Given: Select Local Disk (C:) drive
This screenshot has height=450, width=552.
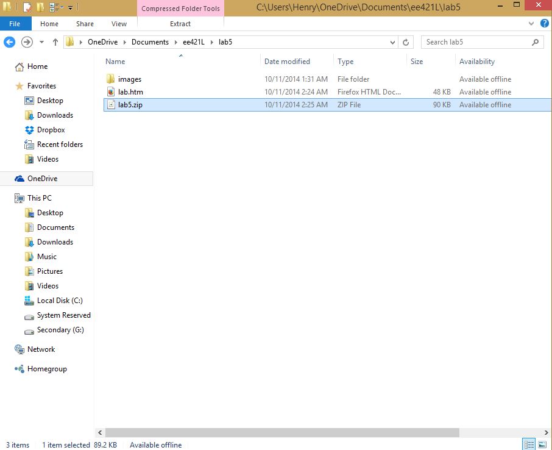Looking at the screenshot, I should [x=59, y=301].
